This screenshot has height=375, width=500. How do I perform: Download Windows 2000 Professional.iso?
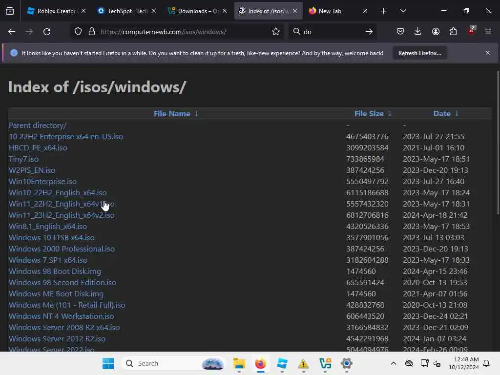click(62, 249)
